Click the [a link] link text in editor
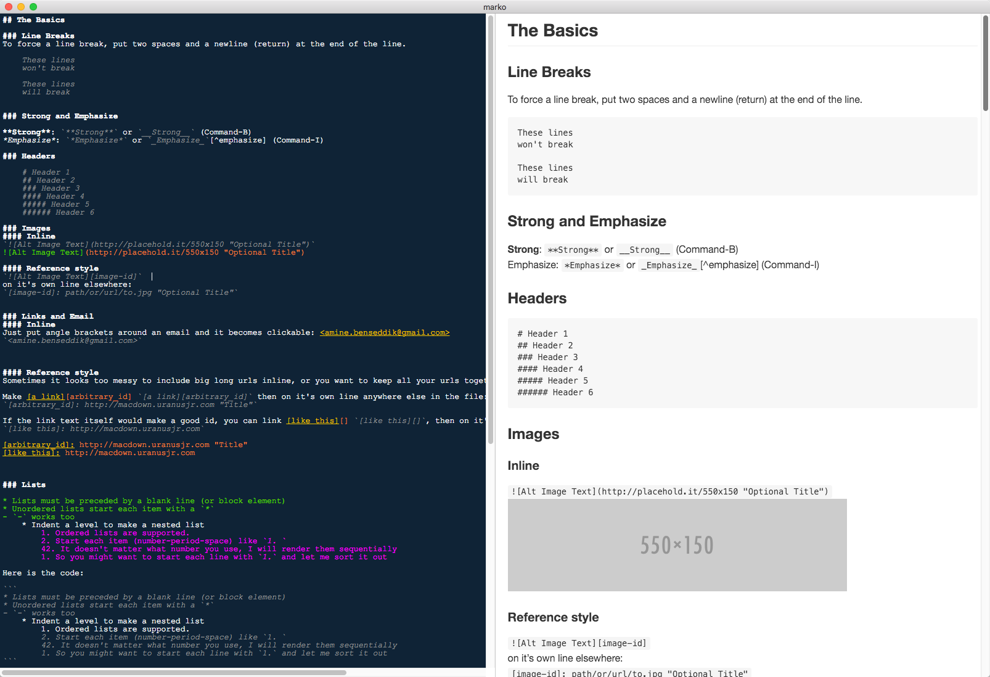This screenshot has height=677, width=990. pos(46,397)
